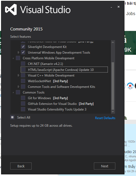
Task: Tick the Common Tools group checkbox
Action: pyautogui.click(x=18, y=92)
